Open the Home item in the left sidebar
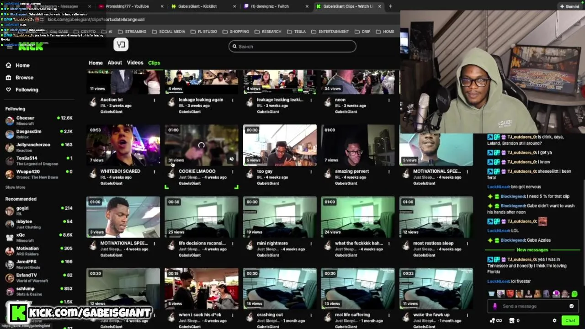585x329 pixels. pyautogui.click(x=17, y=65)
